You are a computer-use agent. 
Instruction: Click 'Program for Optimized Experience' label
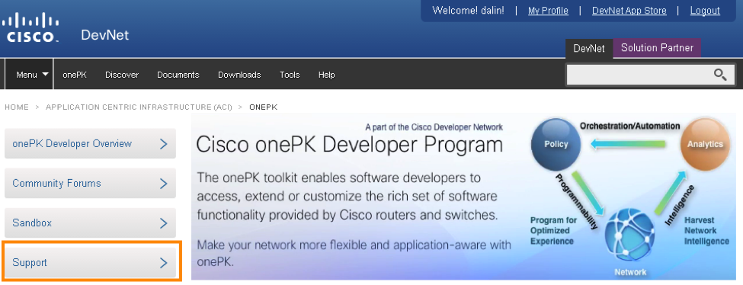pyautogui.click(x=553, y=231)
